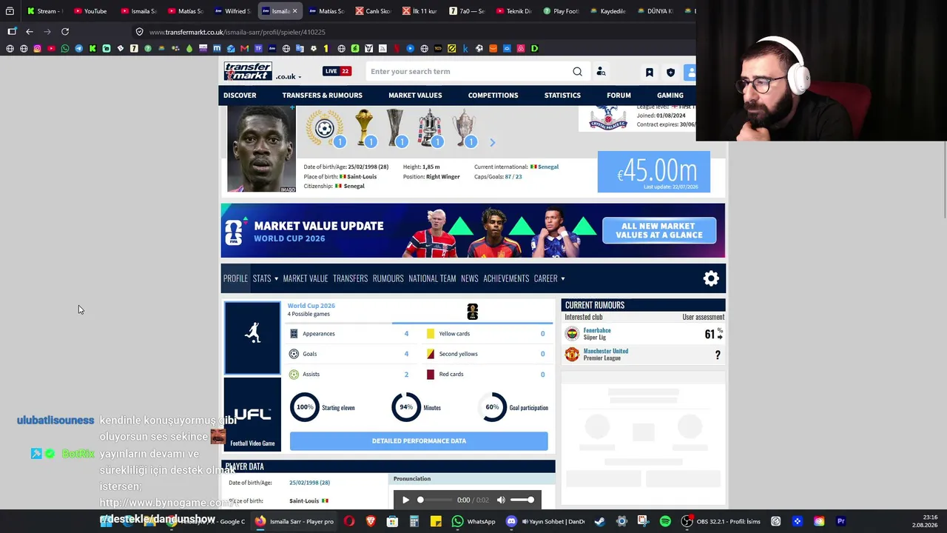
Task: Open the World Cup 2026 link
Action: click(x=311, y=306)
